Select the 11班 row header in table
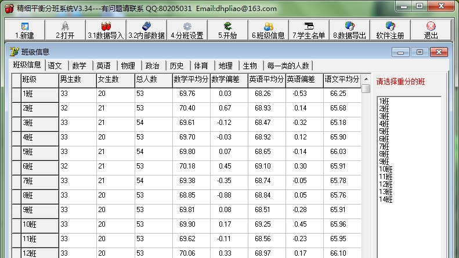The height and width of the screenshot is (258, 459). click(40, 241)
